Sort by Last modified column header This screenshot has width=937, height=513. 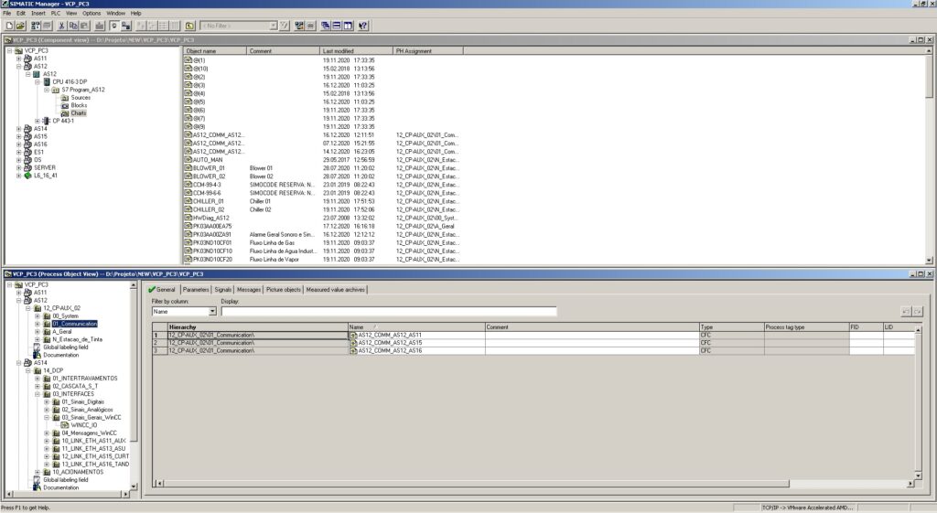coord(356,51)
